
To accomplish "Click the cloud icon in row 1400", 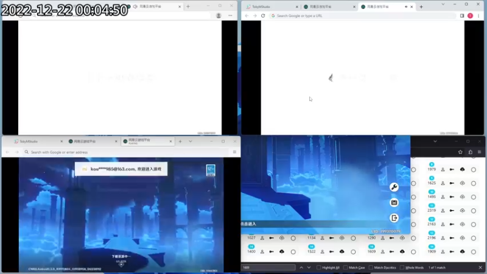I will coord(282,251).
